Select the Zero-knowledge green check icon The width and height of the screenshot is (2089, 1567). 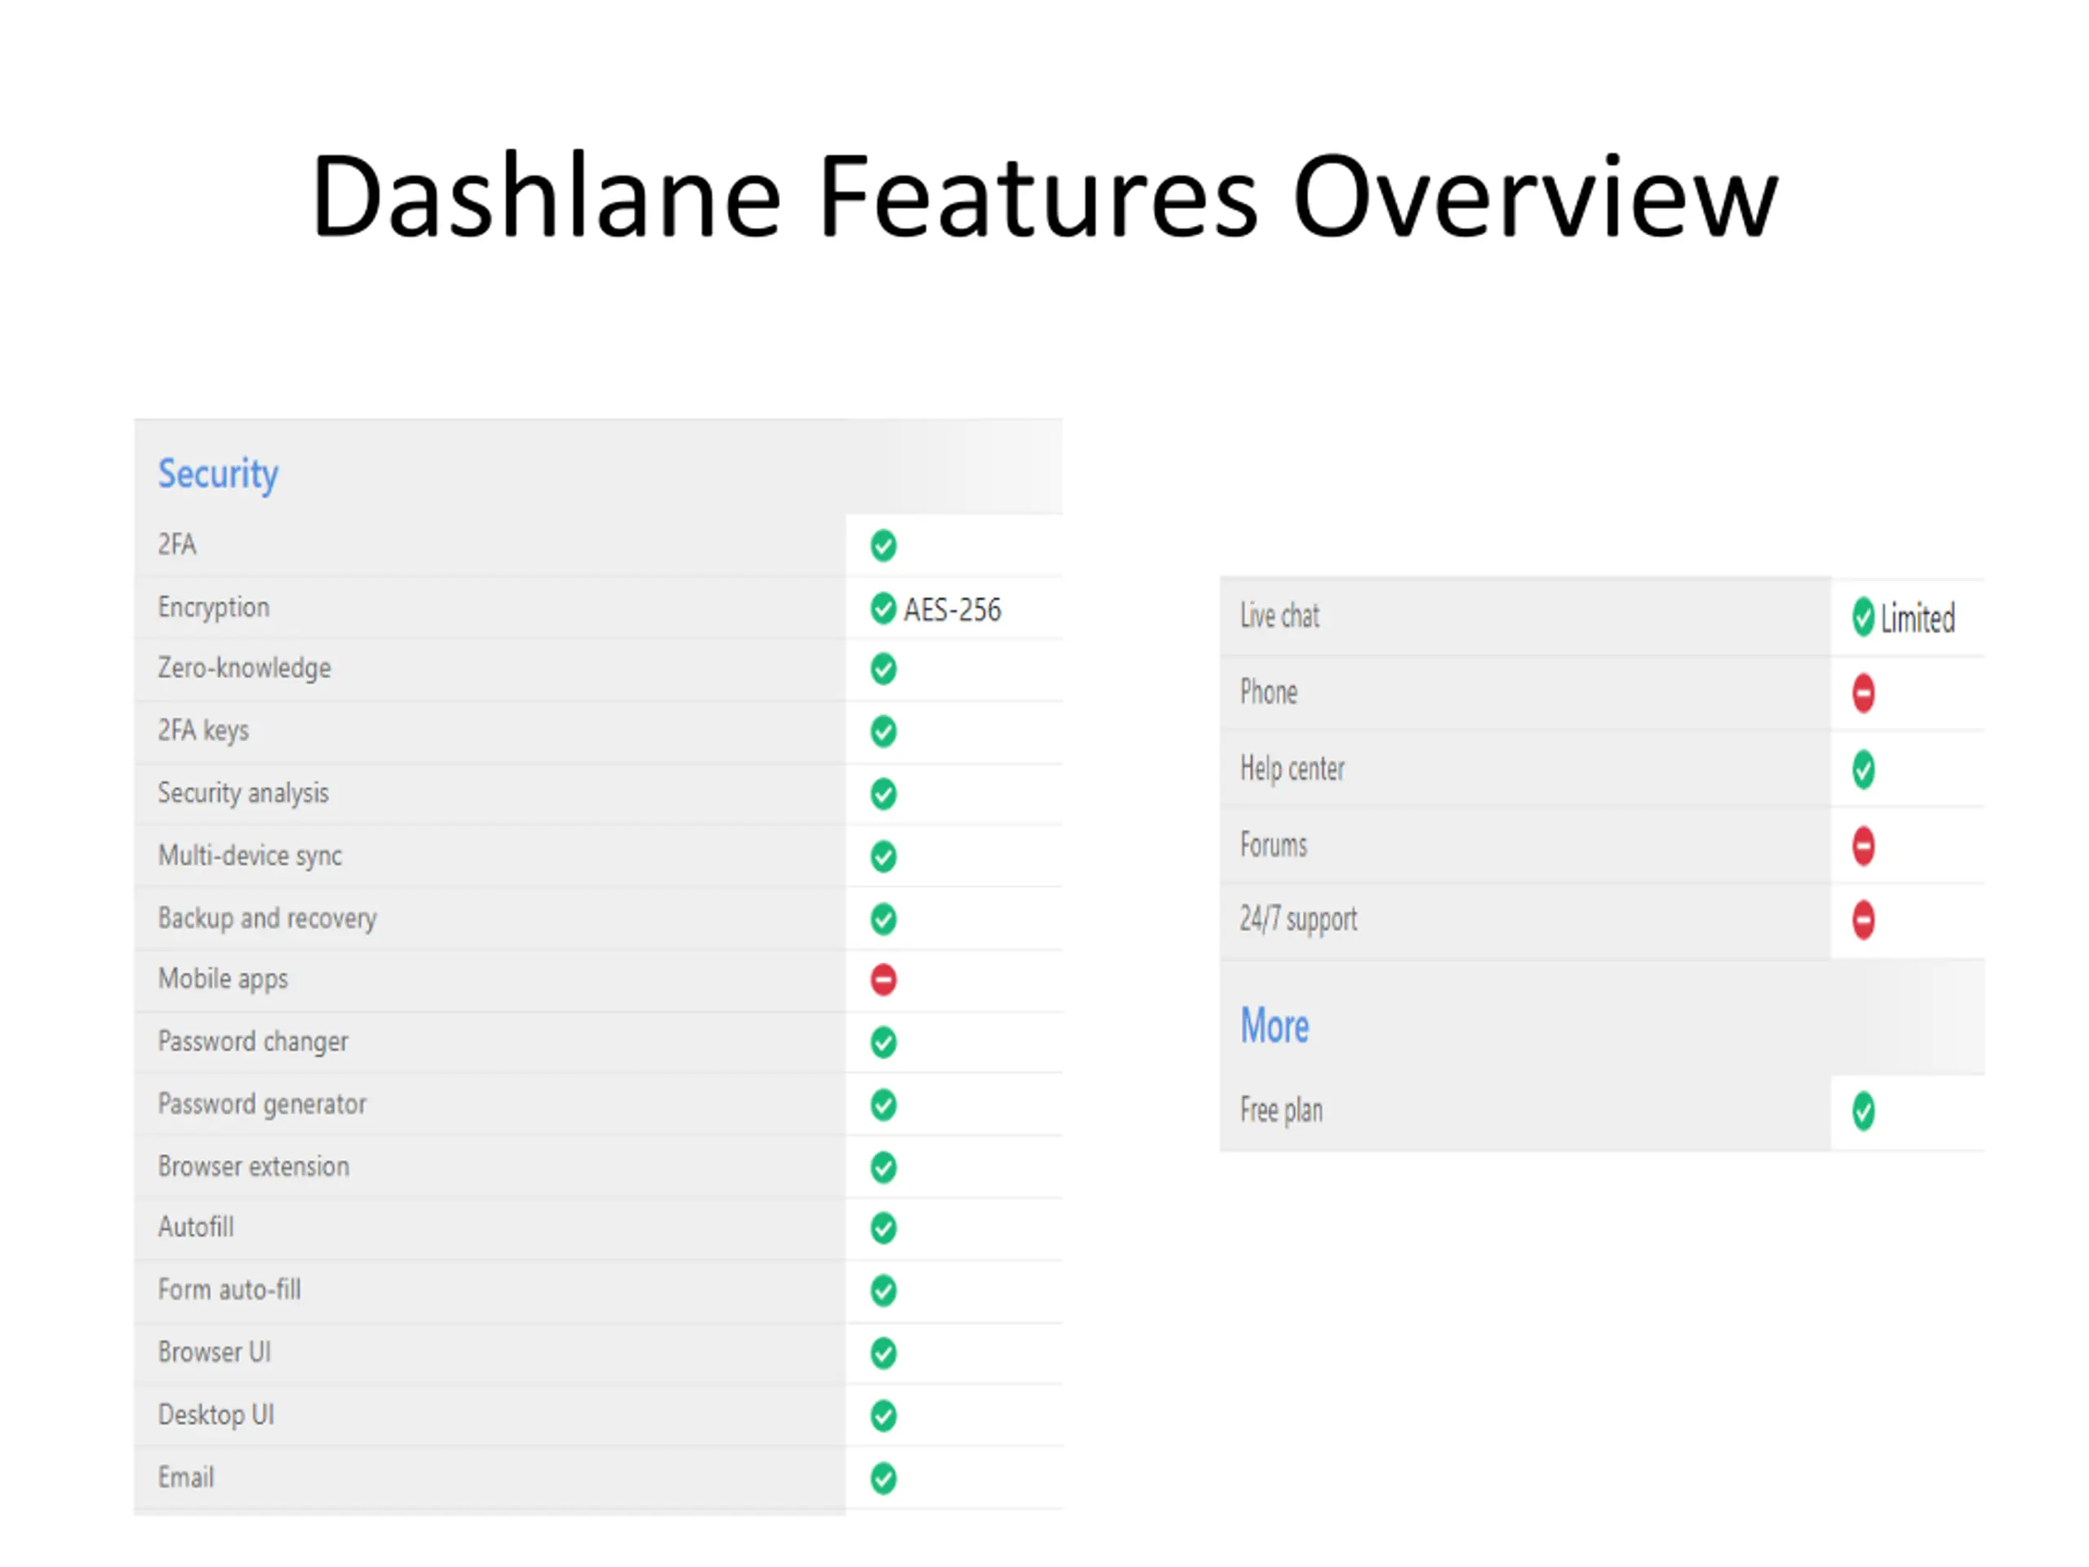[x=883, y=668]
